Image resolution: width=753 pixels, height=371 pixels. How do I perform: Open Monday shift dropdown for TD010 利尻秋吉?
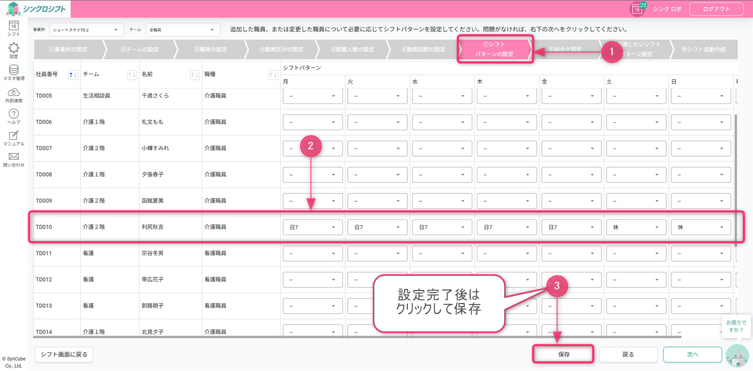point(312,227)
